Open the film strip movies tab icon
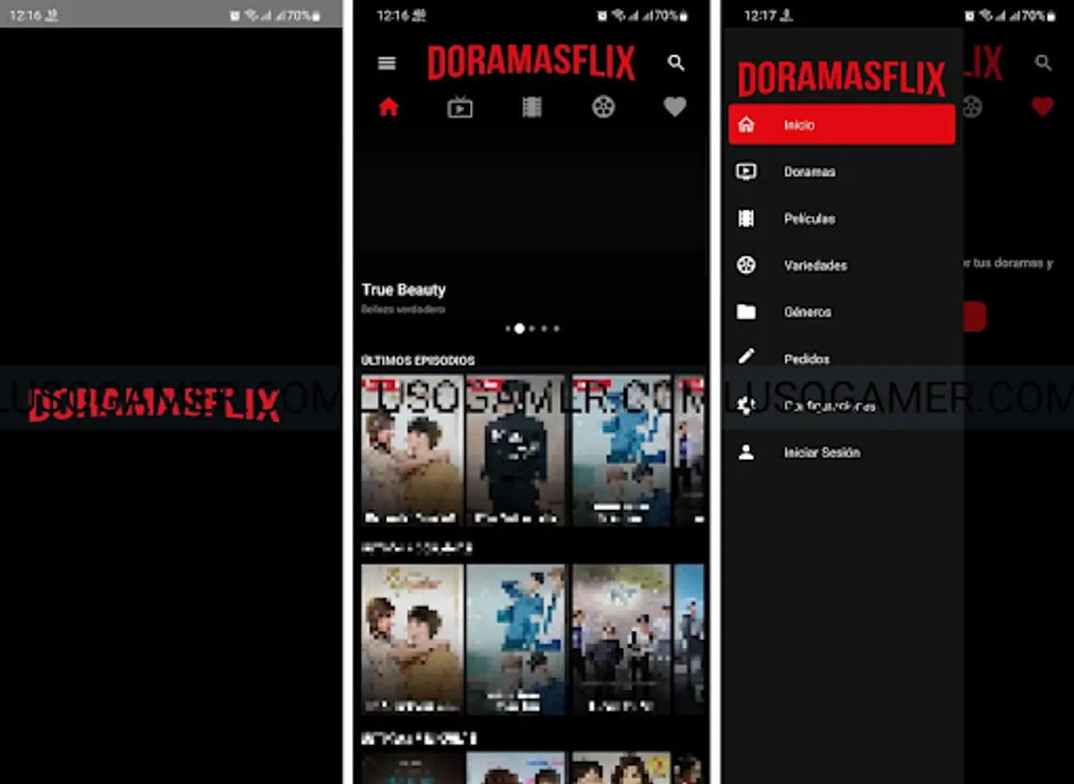Image resolution: width=1074 pixels, height=784 pixels. [532, 107]
